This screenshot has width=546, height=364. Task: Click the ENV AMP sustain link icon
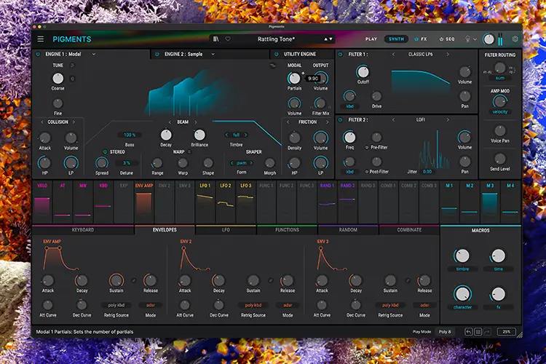point(134,280)
